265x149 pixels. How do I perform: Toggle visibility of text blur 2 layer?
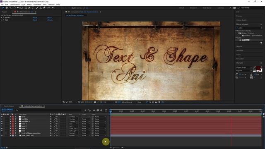pos(2,121)
